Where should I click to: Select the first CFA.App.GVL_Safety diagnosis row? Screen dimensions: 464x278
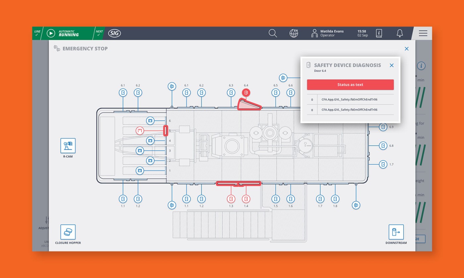[x=350, y=100]
